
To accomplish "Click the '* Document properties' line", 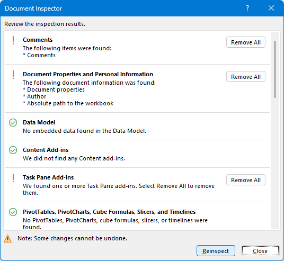I will tap(54, 89).
